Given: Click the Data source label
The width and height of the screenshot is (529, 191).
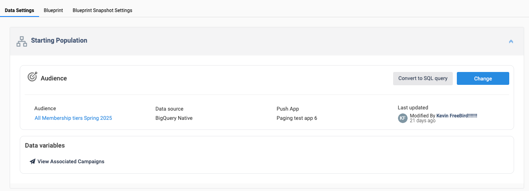Looking at the screenshot, I should pyautogui.click(x=169, y=109).
